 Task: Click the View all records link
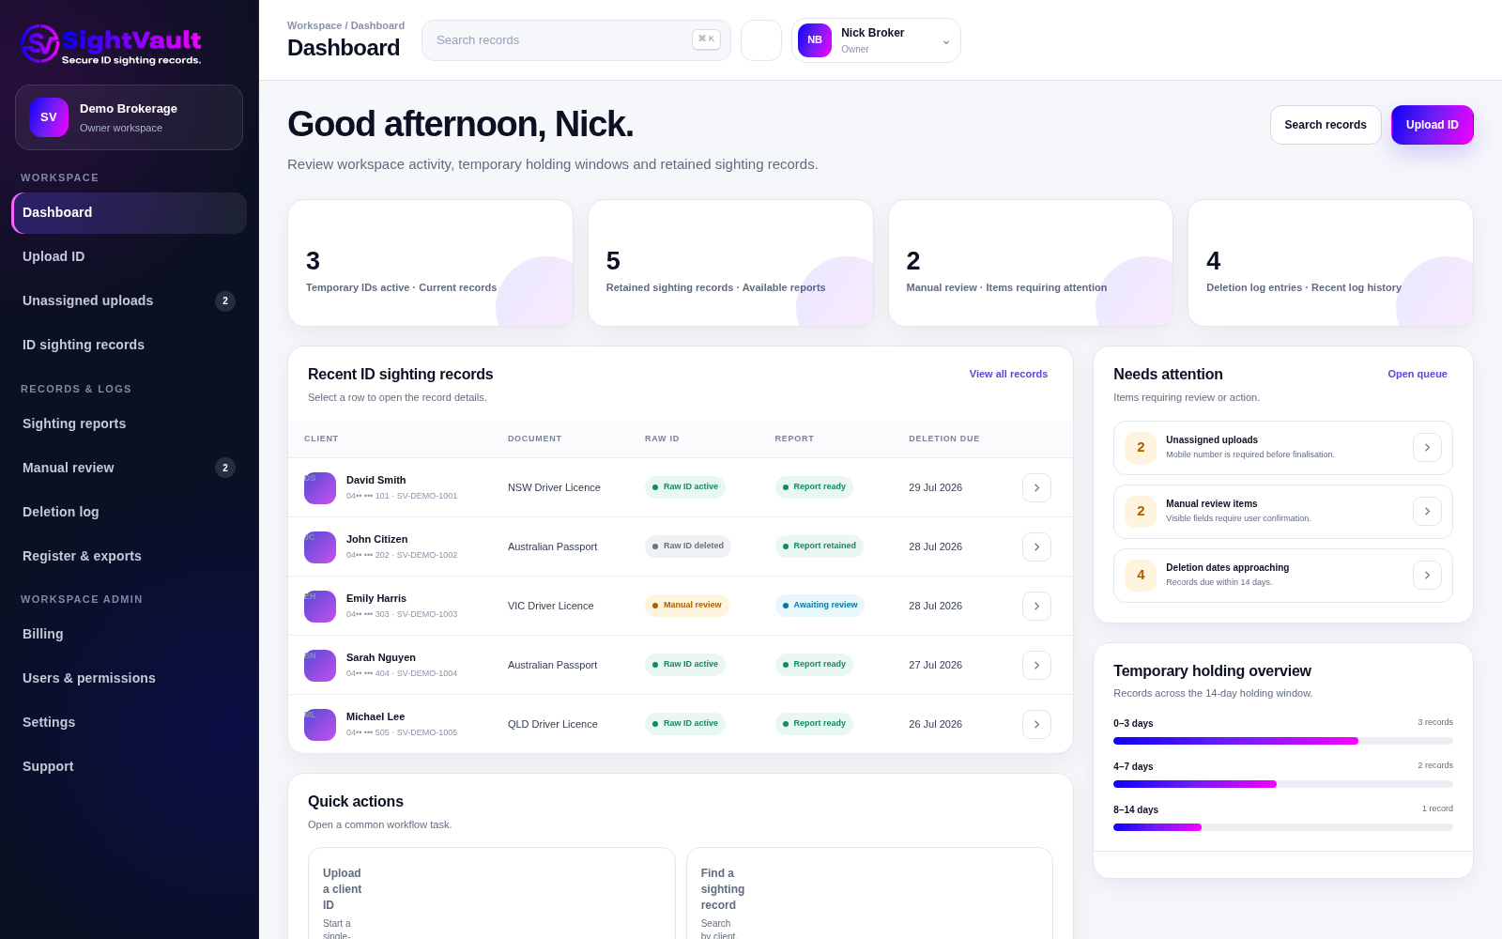click(1008, 374)
